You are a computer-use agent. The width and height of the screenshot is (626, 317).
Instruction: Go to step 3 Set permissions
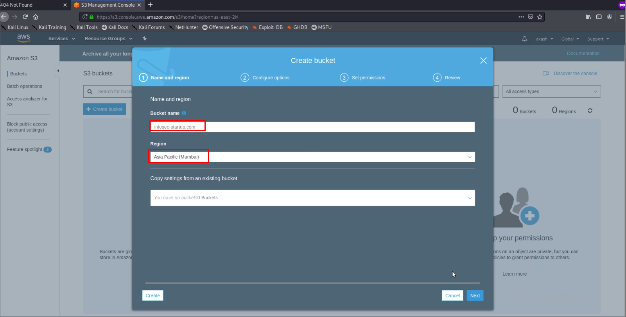(x=362, y=78)
